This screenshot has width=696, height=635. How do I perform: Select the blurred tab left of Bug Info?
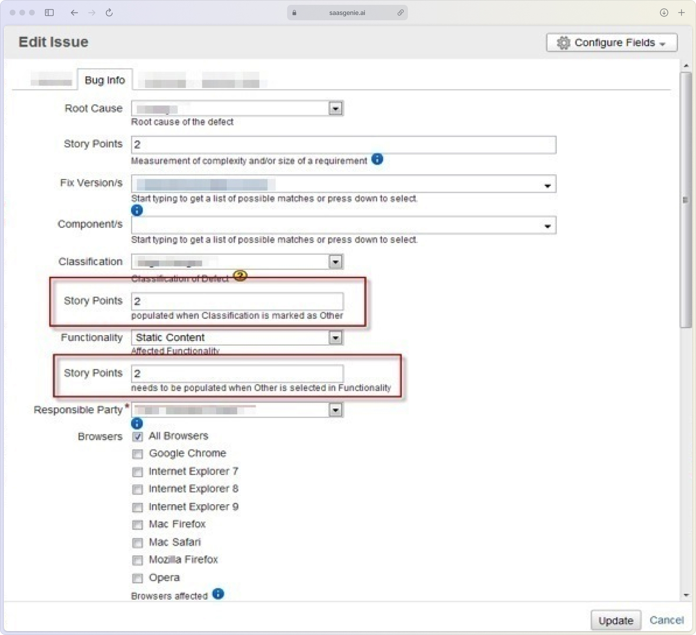coord(51,80)
